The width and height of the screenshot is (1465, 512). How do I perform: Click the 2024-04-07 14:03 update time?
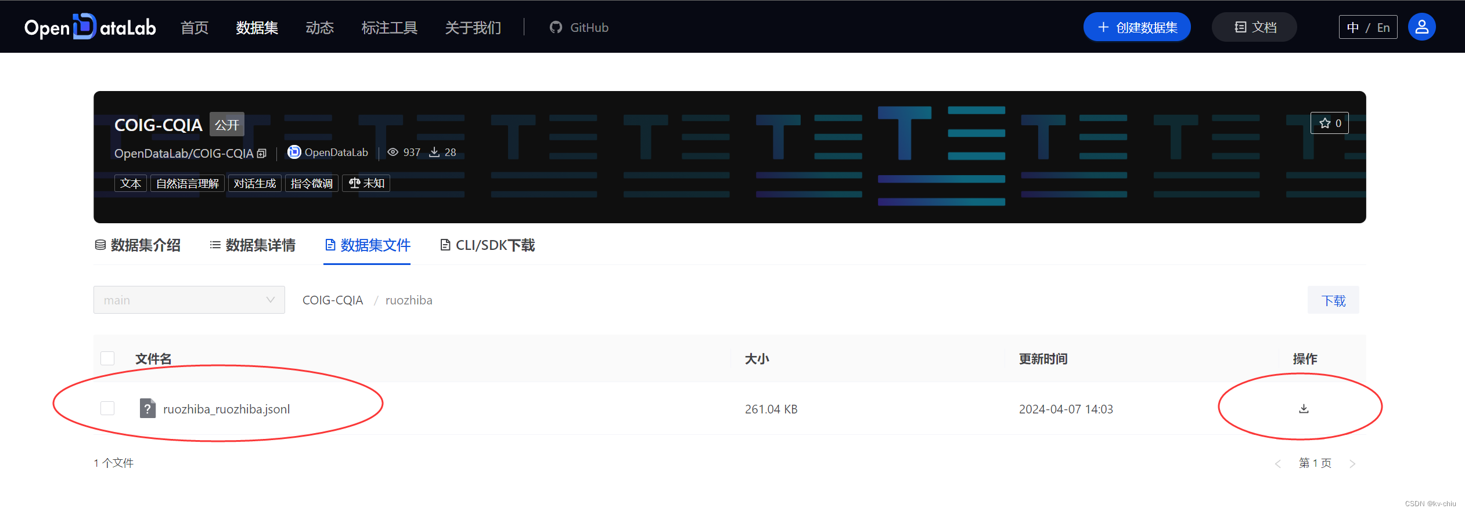tap(1066, 409)
